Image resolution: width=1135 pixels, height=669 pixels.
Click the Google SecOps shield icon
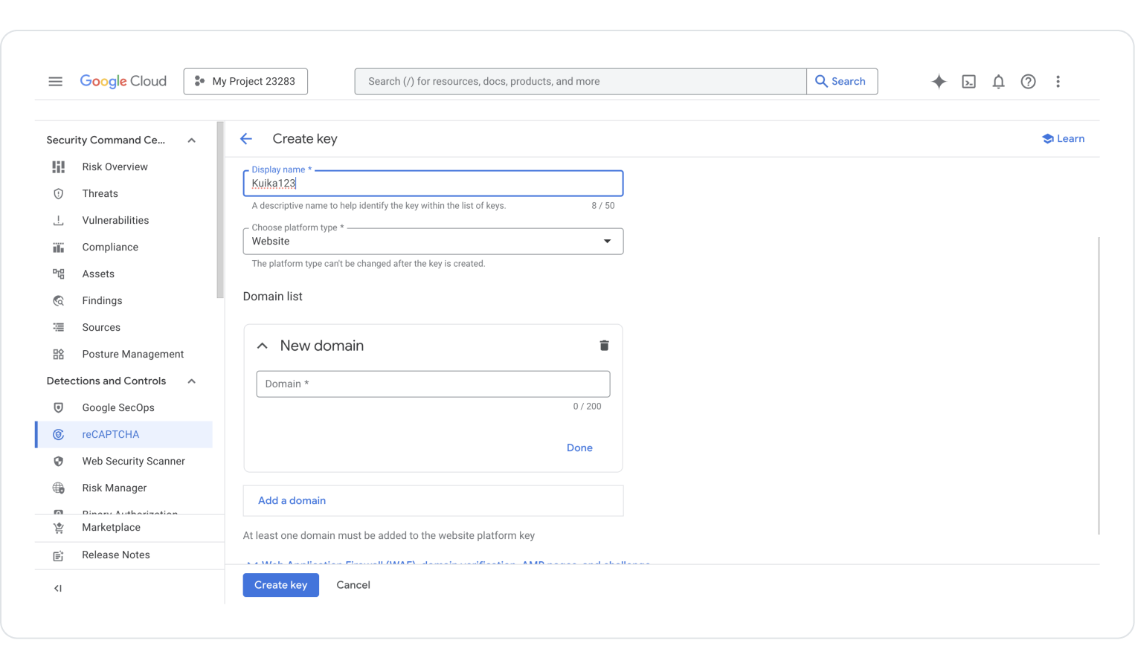click(x=59, y=408)
